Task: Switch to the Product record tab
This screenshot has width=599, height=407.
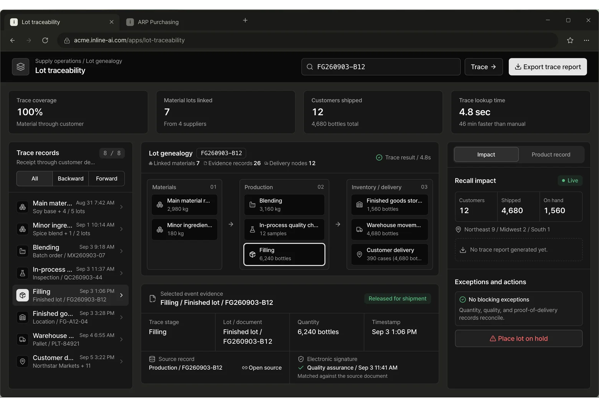Action: point(551,154)
